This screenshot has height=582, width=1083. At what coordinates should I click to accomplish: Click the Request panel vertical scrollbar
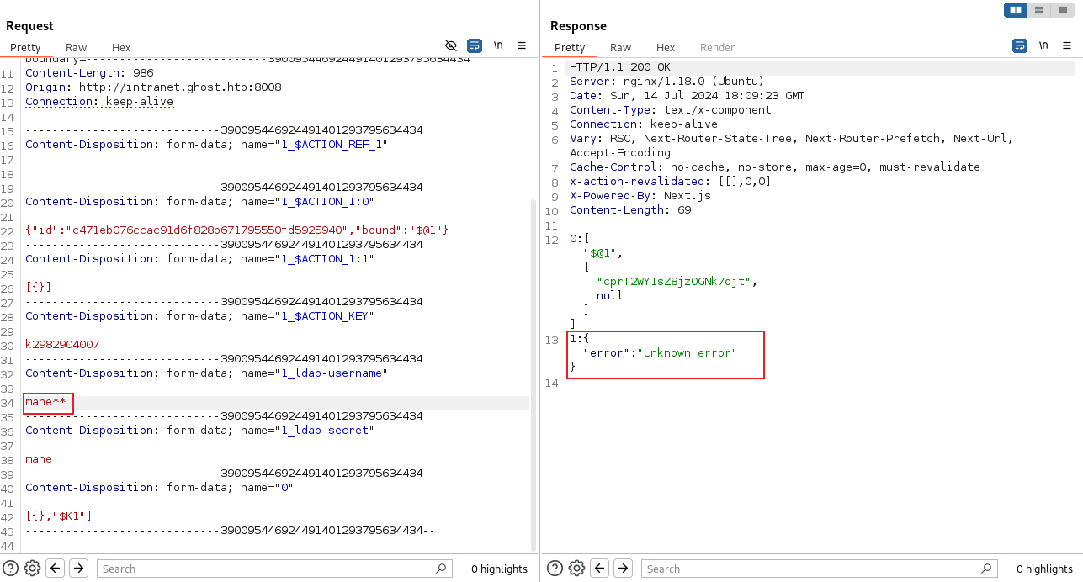click(532, 374)
